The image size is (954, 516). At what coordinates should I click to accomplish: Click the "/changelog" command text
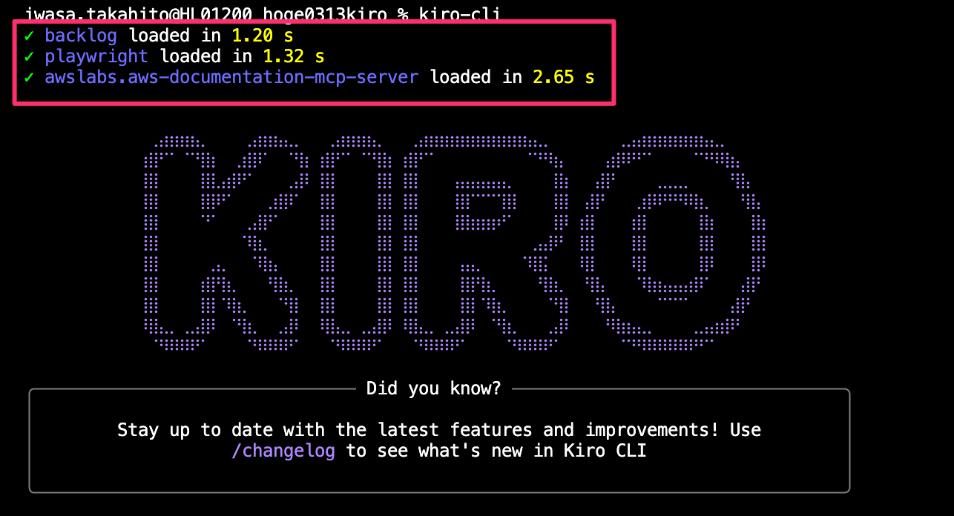tap(283, 451)
